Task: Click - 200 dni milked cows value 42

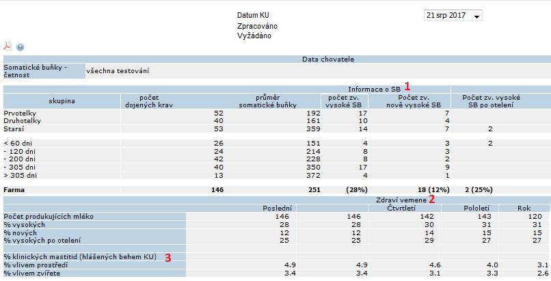Action: coord(219,159)
